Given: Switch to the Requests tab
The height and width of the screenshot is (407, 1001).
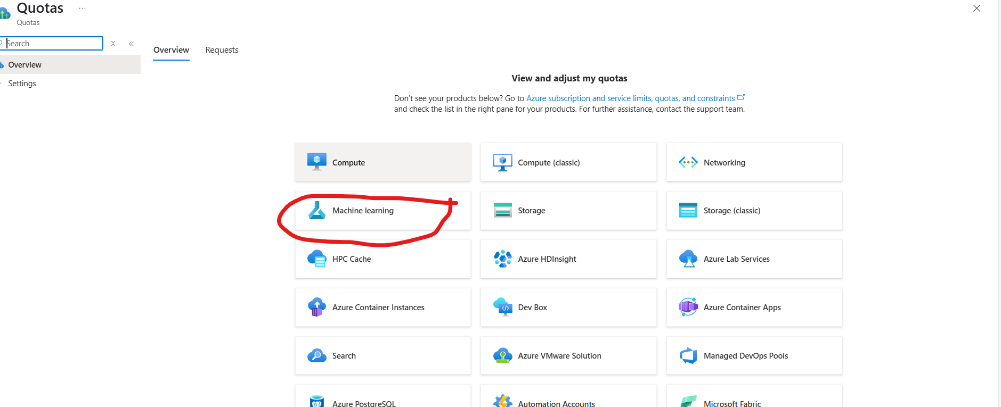Looking at the screenshot, I should pyautogui.click(x=222, y=50).
